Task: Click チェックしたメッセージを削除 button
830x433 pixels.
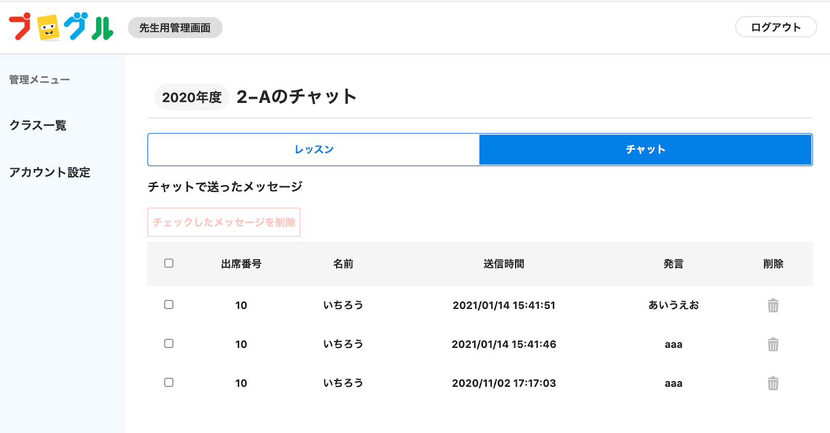Action: coord(224,222)
